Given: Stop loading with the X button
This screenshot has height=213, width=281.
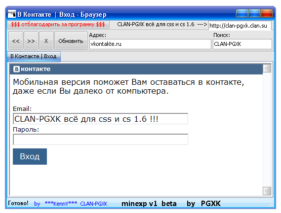Looking at the screenshot, I should click(46, 40).
